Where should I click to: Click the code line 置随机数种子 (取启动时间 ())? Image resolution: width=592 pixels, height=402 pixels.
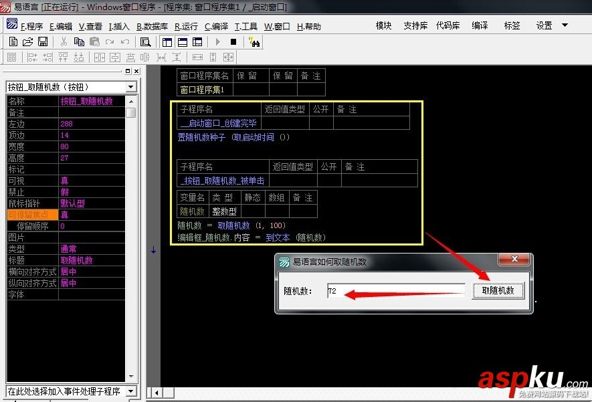pos(233,137)
